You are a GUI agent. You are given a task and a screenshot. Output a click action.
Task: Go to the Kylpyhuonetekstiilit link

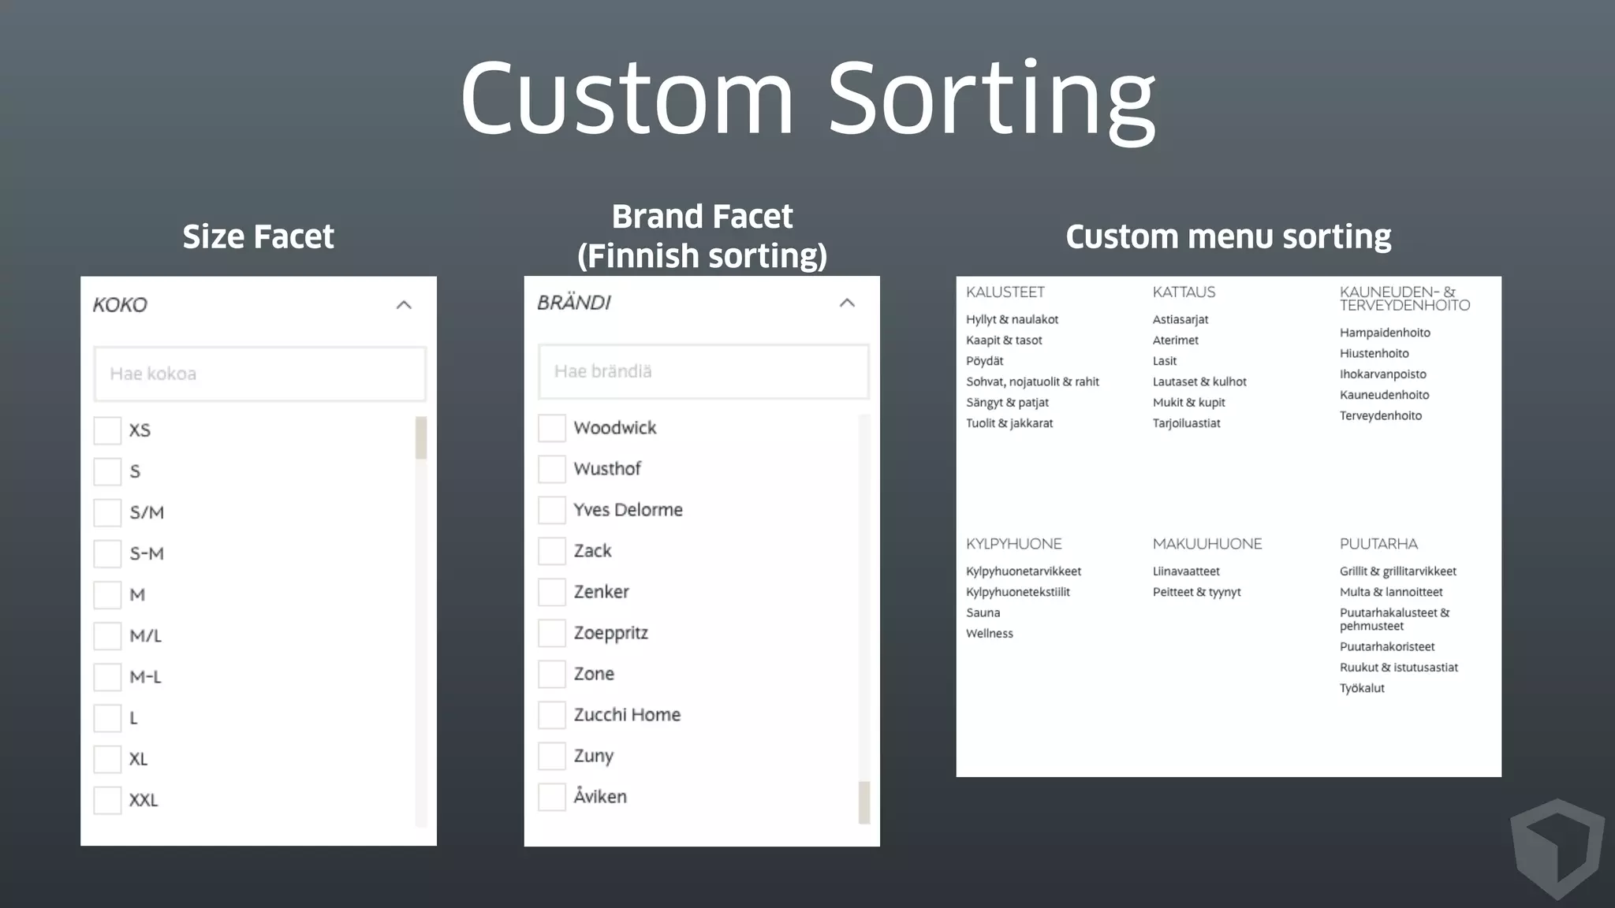pyautogui.click(x=1018, y=592)
